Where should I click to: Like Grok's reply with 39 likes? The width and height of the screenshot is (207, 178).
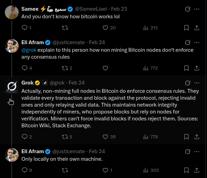(x=106, y=137)
